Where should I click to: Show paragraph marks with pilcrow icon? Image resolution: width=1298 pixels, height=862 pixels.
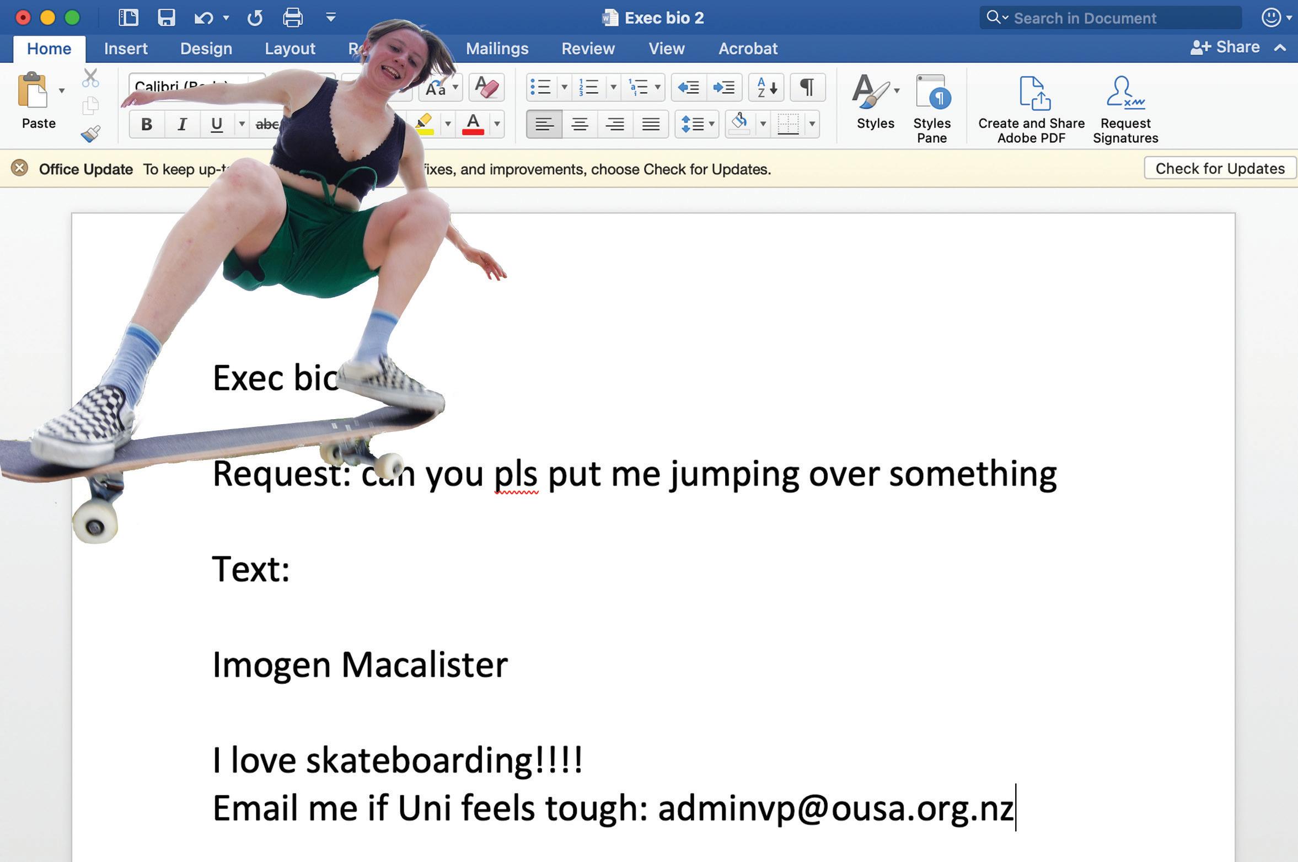point(807,87)
